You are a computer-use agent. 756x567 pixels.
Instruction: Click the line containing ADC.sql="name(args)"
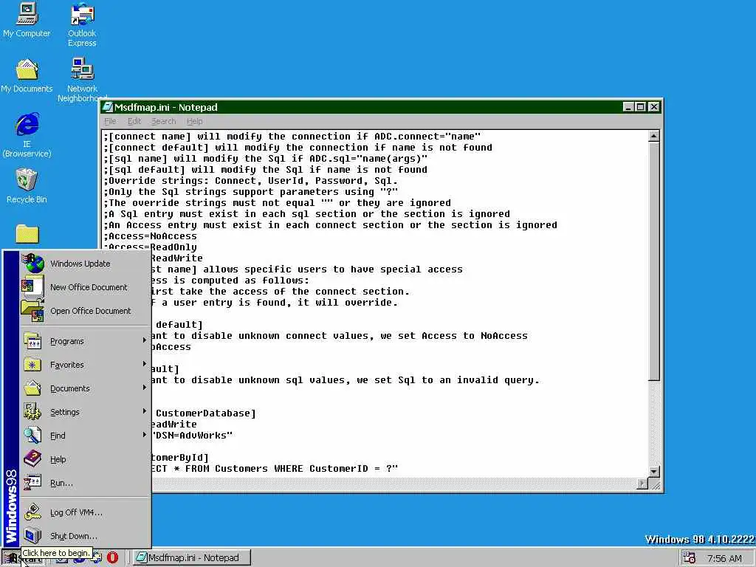[x=265, y=159]
